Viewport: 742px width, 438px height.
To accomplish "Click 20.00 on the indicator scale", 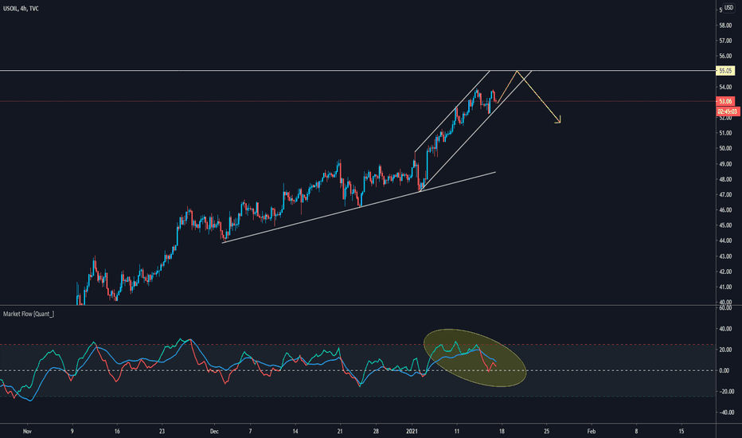I will (725, 350).
